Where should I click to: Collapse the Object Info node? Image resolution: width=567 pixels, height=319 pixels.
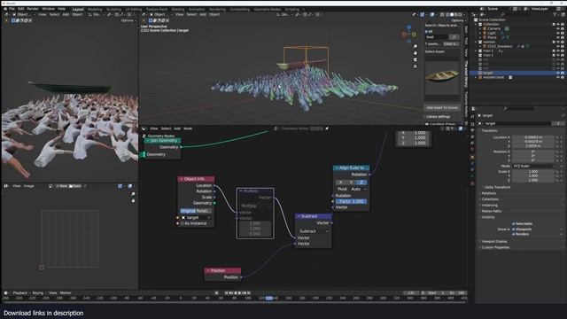(x=182, y=179)
